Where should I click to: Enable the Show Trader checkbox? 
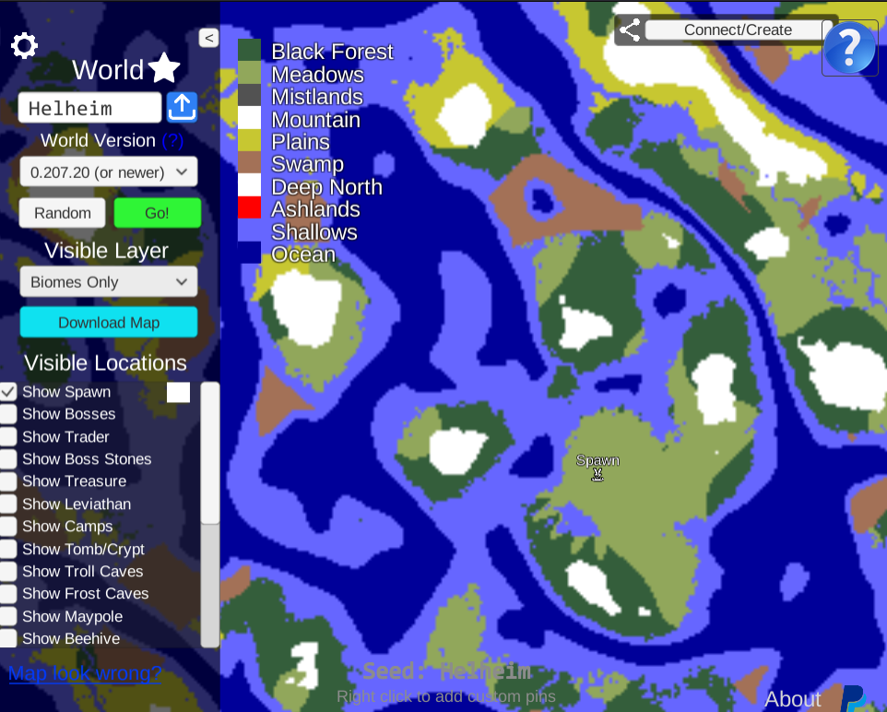click(8, 436)
